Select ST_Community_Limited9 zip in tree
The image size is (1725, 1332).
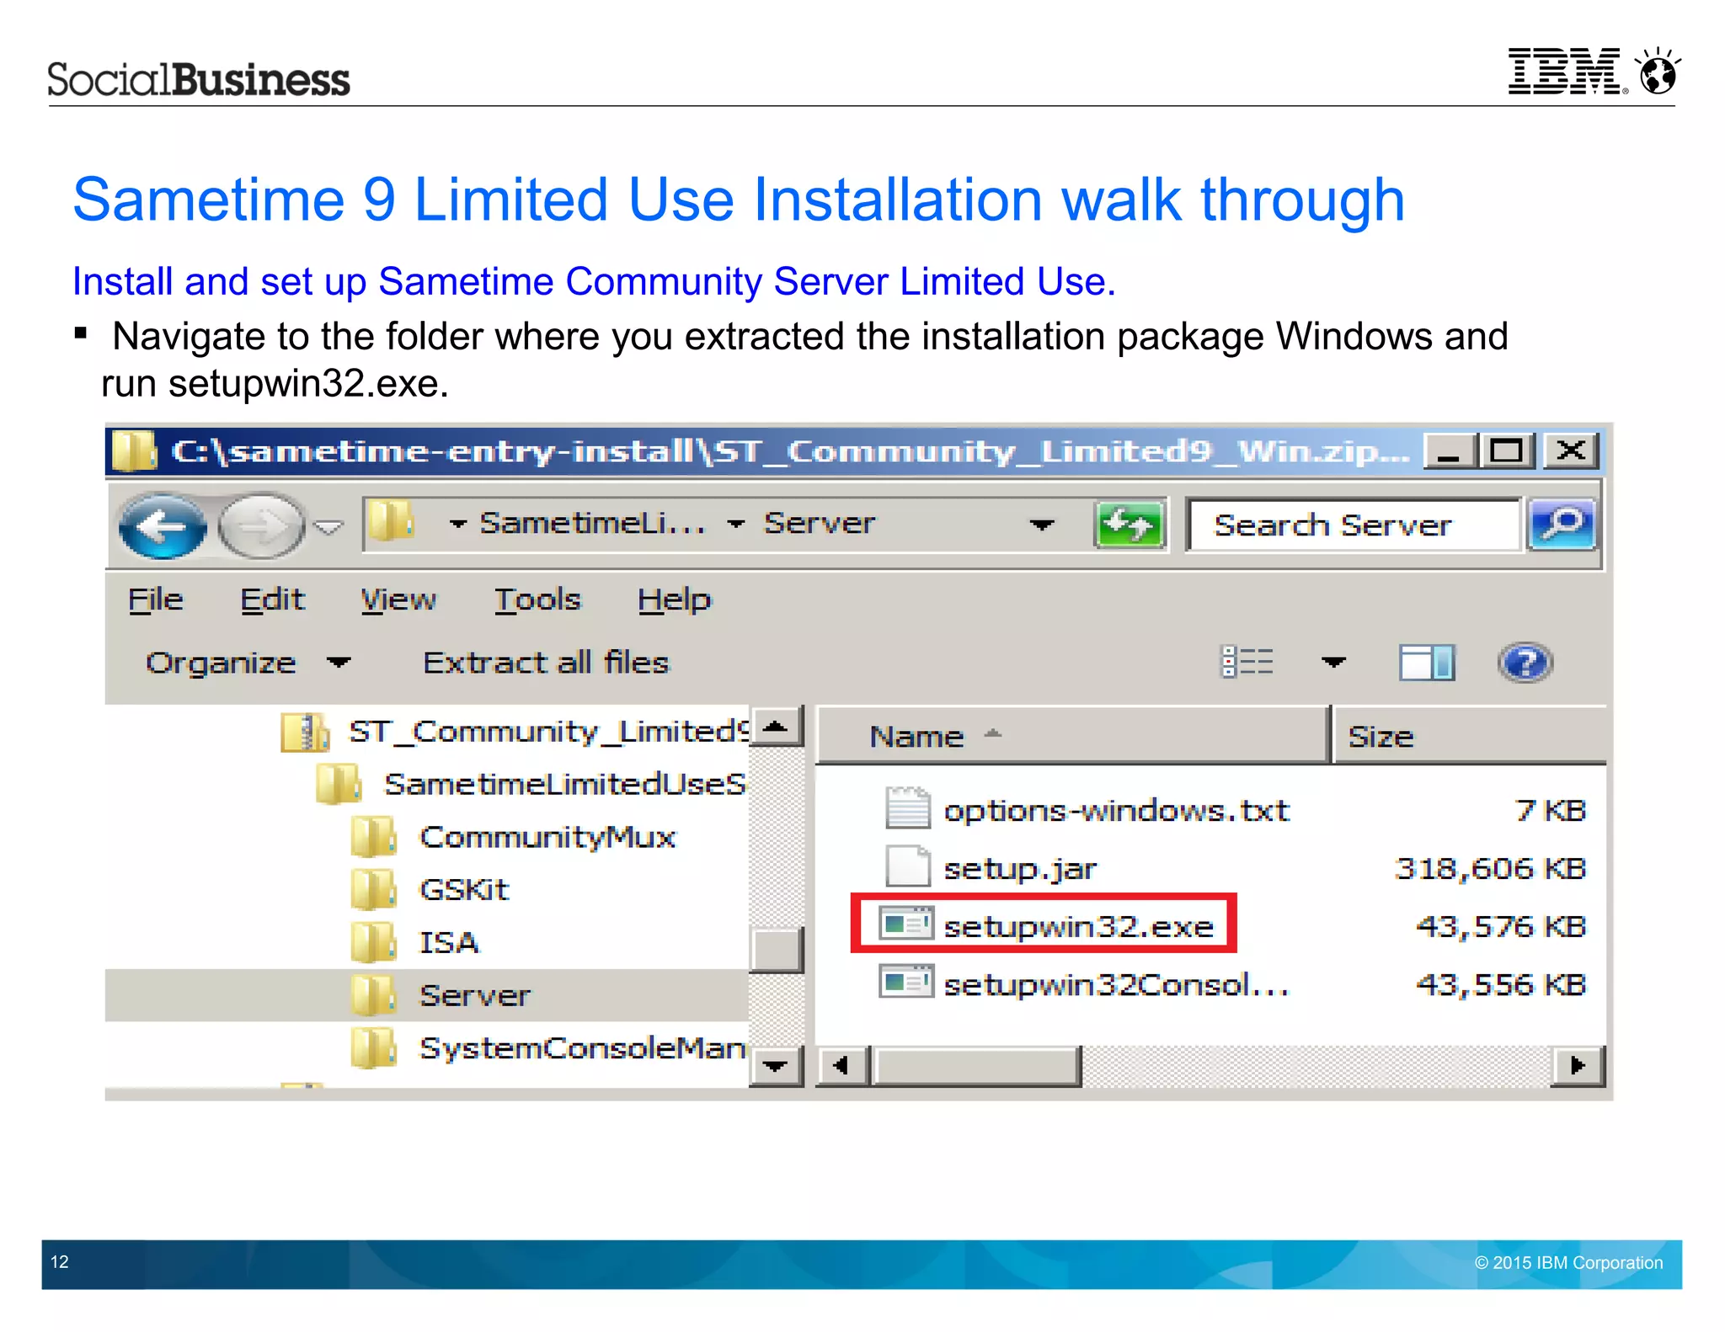pos(514,732)
